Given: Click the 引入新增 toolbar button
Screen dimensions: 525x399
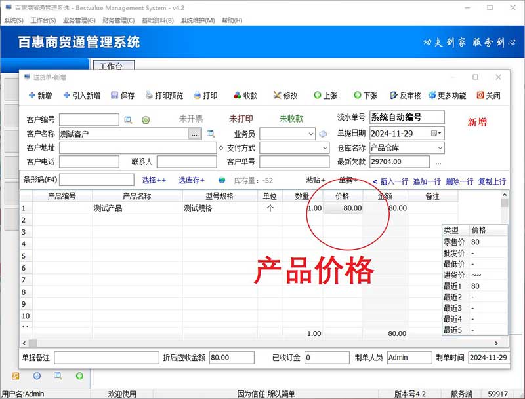Looking at the screenshot, I should click(x=81, y=96).
